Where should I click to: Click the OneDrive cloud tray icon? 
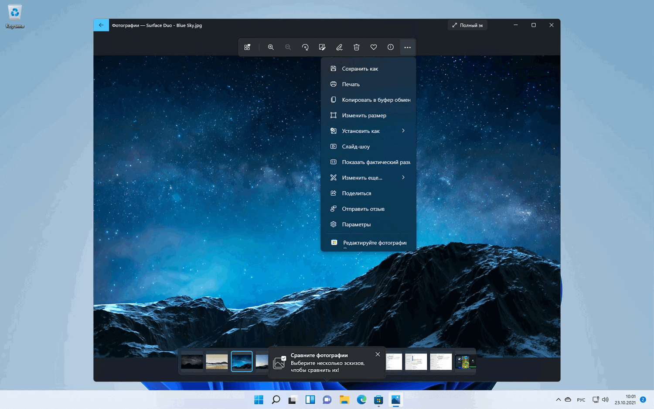point(568,400)
